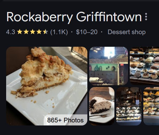Click the first gold rating star
Screen dimensions: 159x135
pyautogui.click(x=20, y=32)
